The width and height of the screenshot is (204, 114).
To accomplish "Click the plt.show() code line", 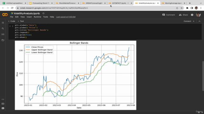I will pyautogui.click(x=21, y=37).
